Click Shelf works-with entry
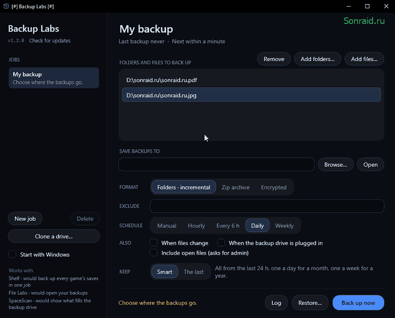The height and width of the screenshot is (318, 395). point(54,281)
